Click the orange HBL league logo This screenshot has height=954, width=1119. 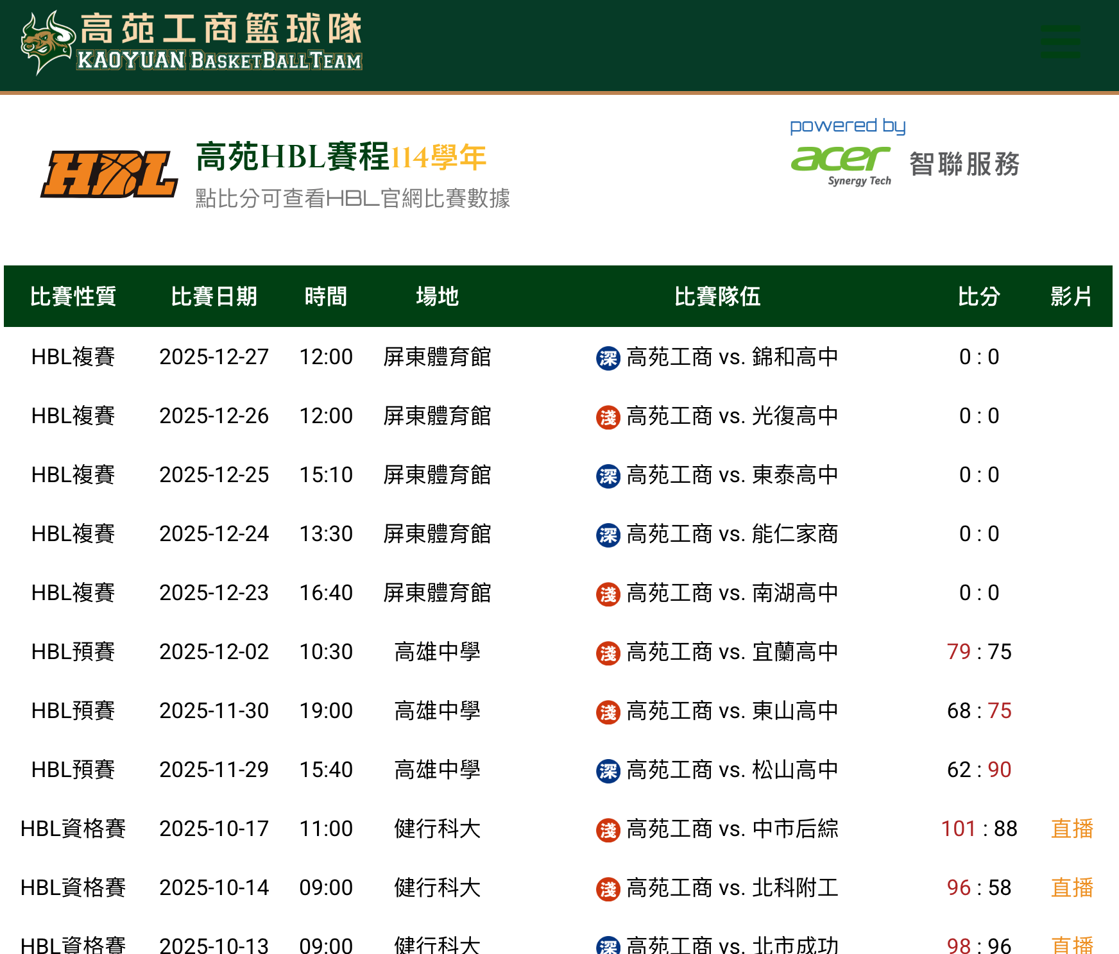pyautogui.click(x=109, y=174)
